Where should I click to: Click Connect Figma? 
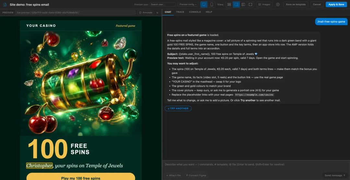point(196,175)
